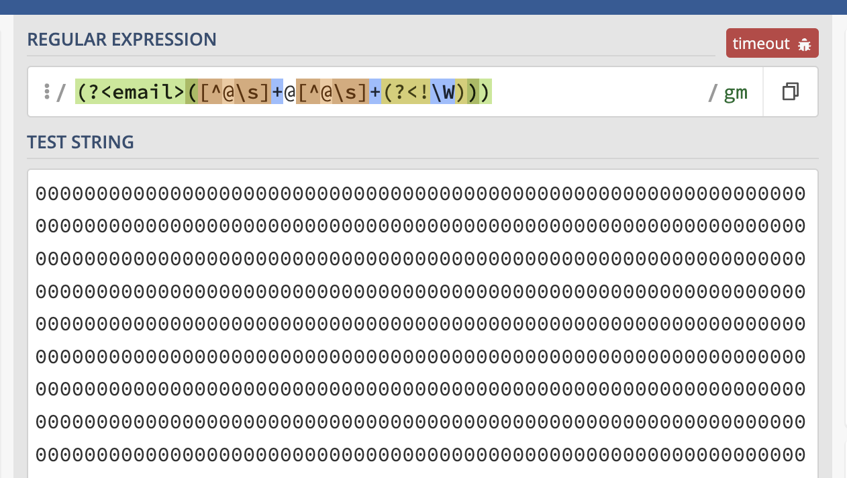The image size is (847, 478).
Task: Click the second [^@\s] character class
Action: coord(332,92)
